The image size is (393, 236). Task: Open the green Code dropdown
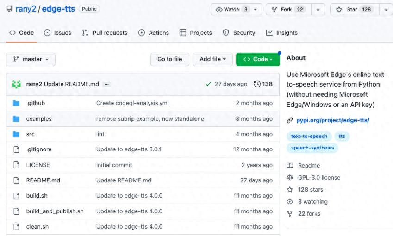click(258, 59)
